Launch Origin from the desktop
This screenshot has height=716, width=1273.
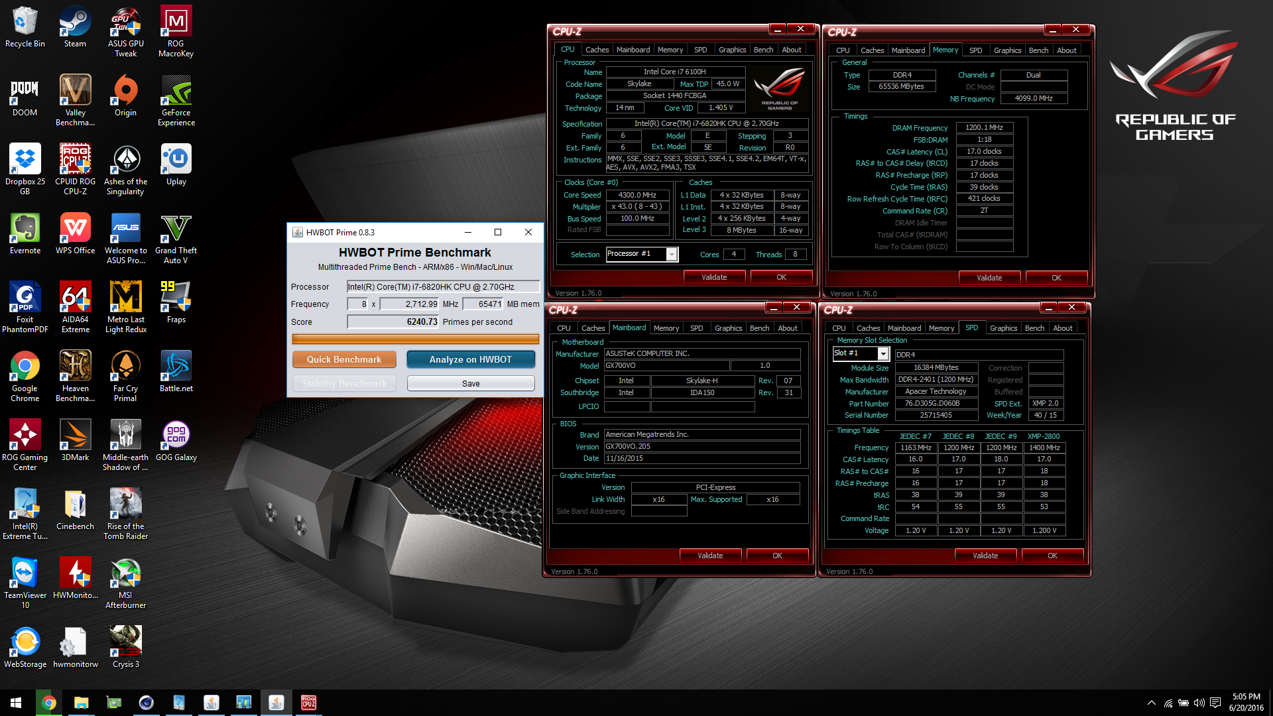(x=125, y=95)
